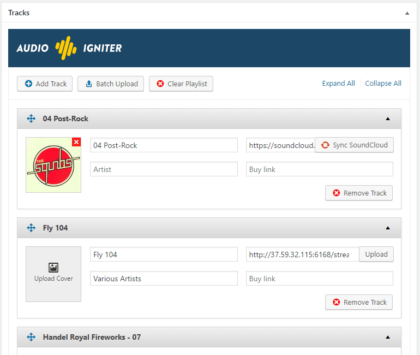Grab move handle for Handel Royal Fireworks track
This screenshot has width=420, height=355.
(x=31, y=337)
